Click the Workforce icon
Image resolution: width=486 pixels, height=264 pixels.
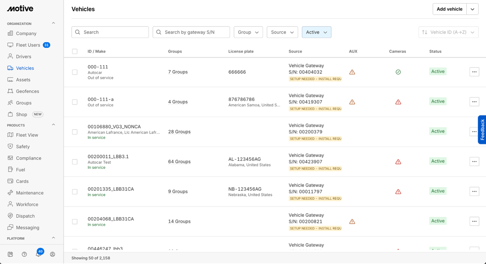10,204
